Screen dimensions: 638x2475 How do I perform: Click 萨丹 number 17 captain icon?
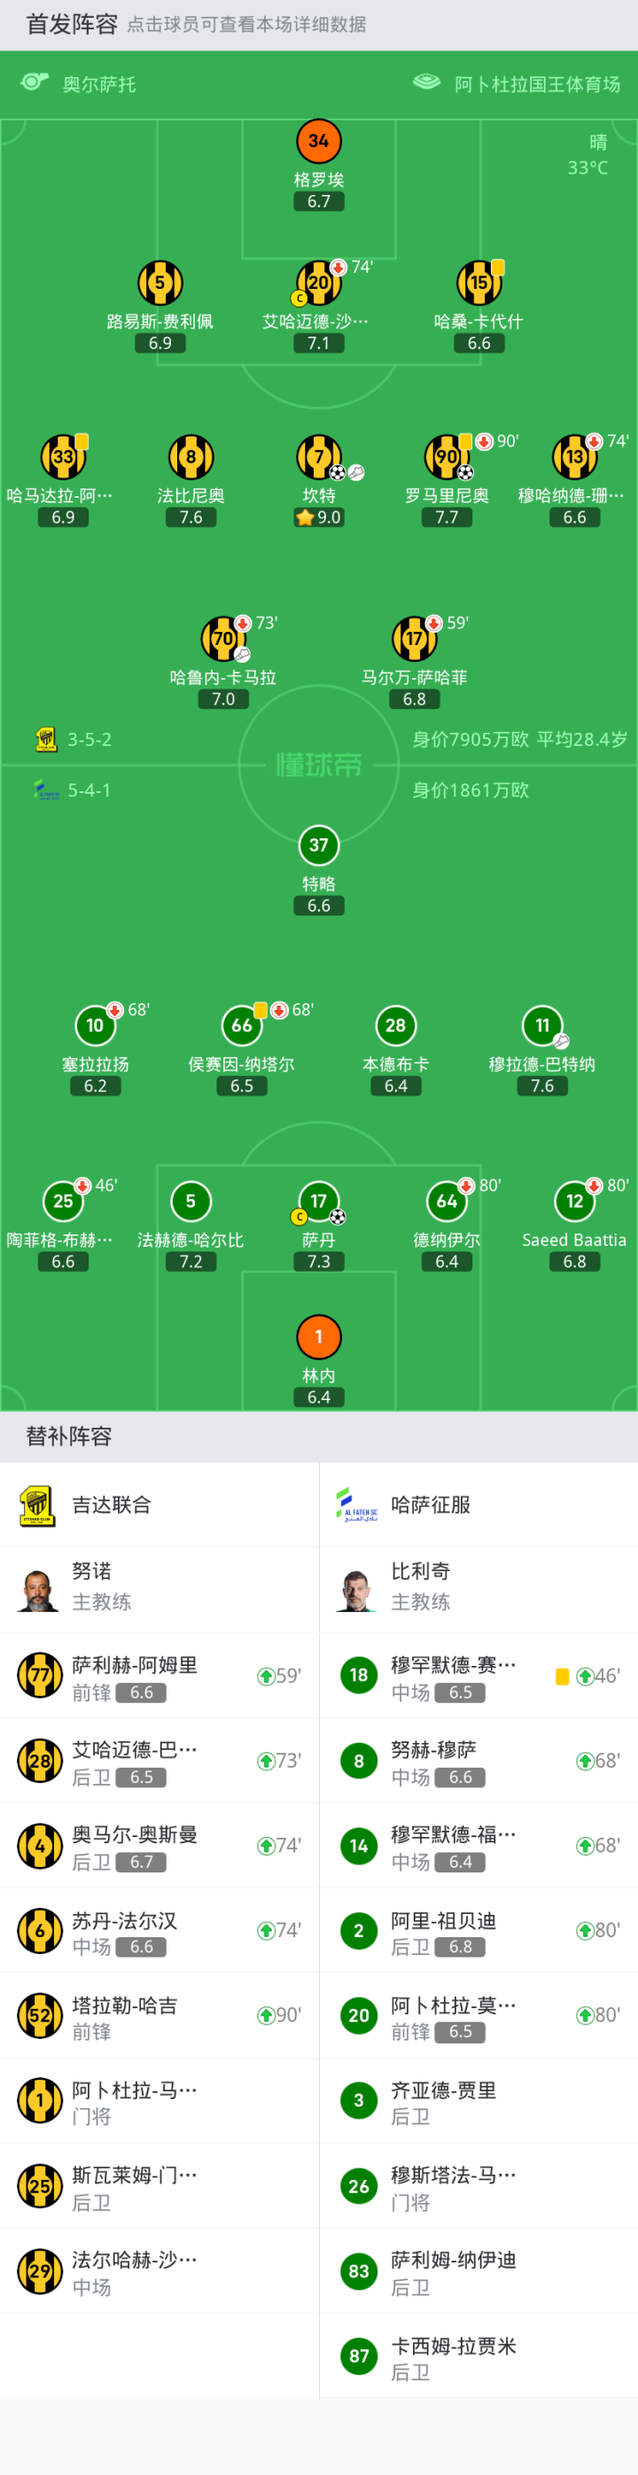point(318,1200)
